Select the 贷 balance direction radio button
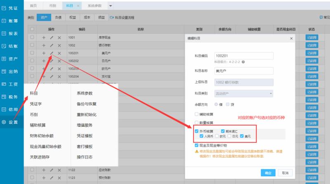The image size is (330, 184). [x=227, y=105]
